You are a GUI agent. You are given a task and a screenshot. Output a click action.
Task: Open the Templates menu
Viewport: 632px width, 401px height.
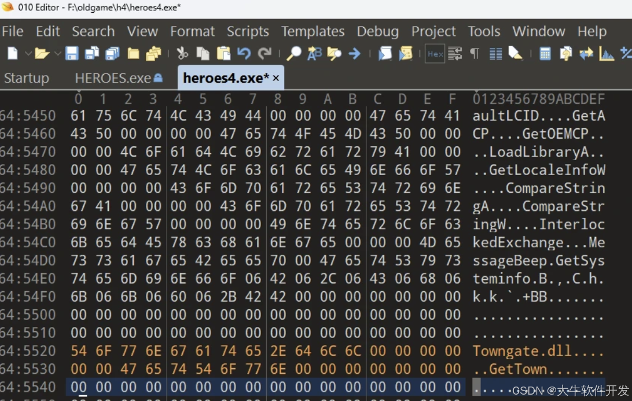pos(313,31)
